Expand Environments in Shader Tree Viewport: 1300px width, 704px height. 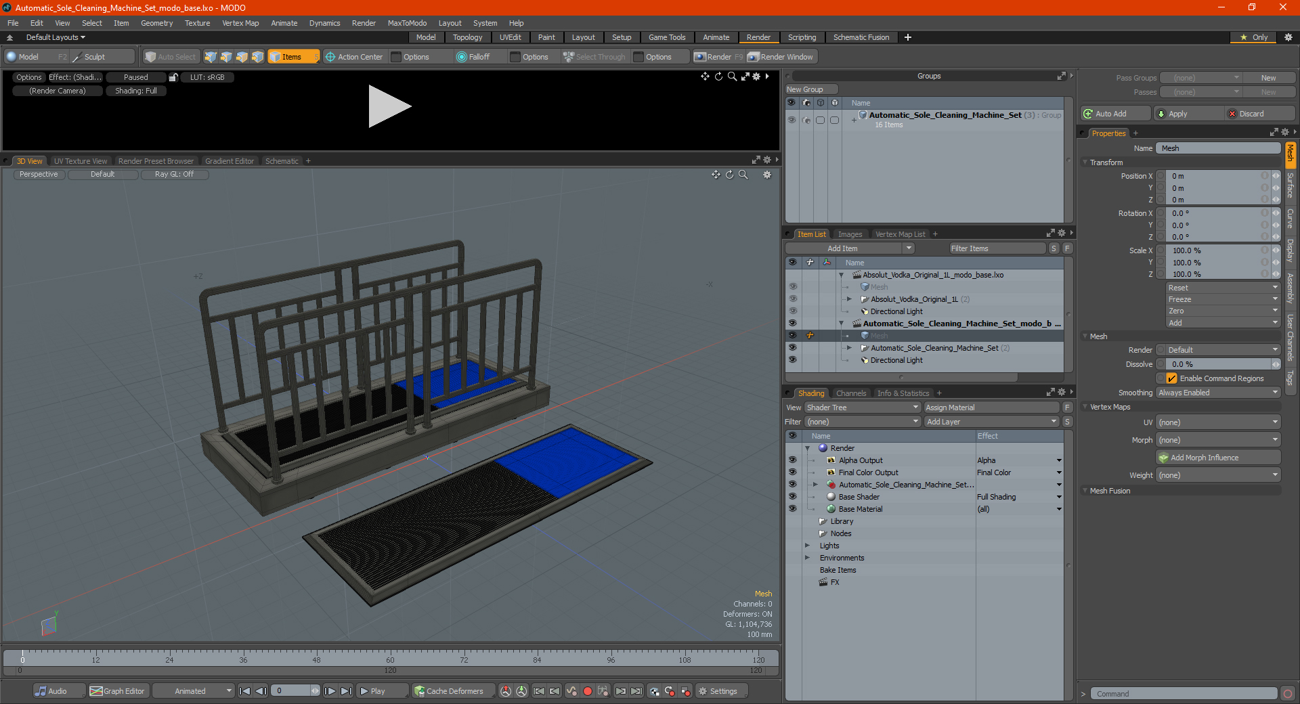(808, 558)
